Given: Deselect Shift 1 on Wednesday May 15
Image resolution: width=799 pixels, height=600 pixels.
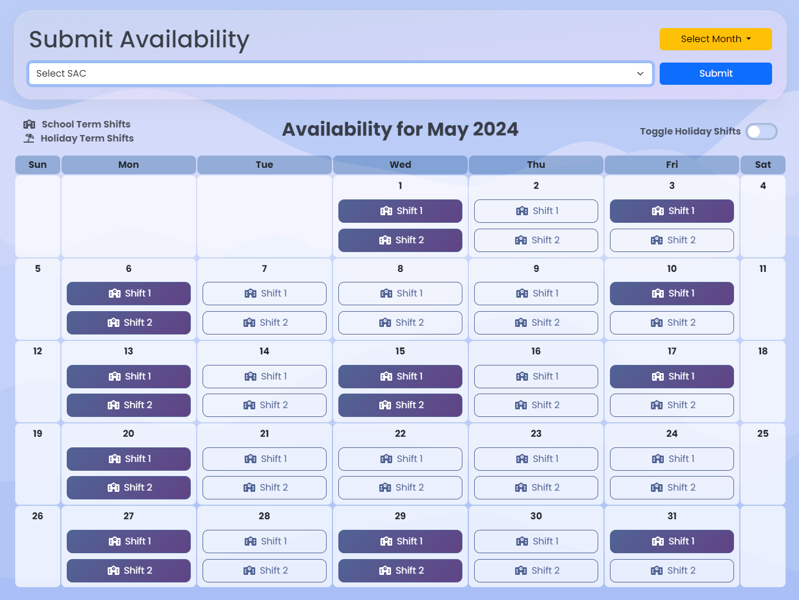Looking at the screenshot, I should point(400,377).
